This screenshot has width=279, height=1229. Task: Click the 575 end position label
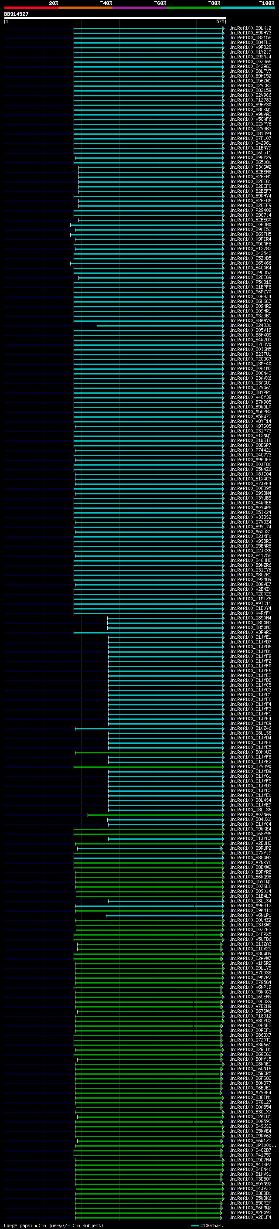tap(220, 21)
